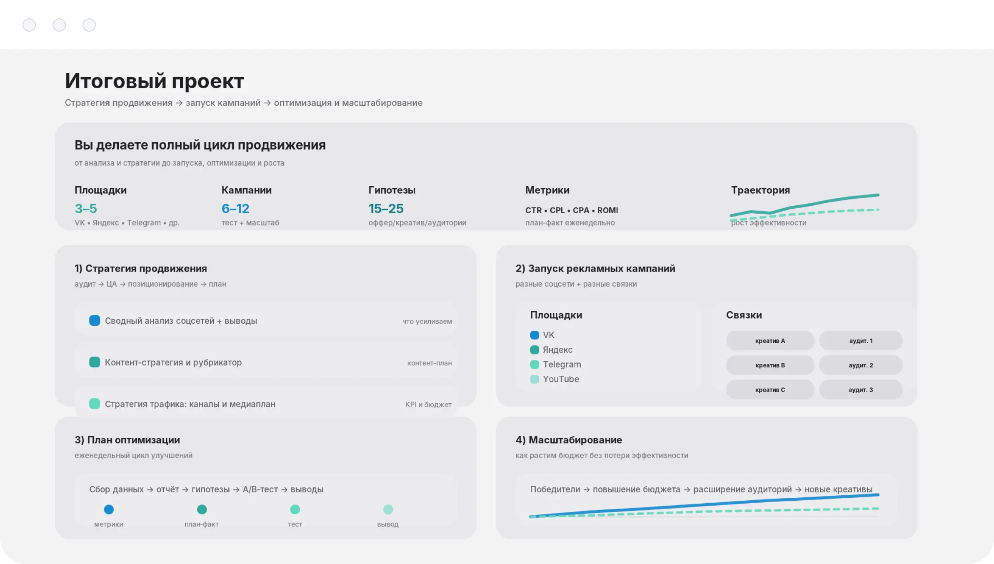994x564 pixels.
Task: Click the mint square beside Стратегия трафика
Action: (x=95, y=404)
